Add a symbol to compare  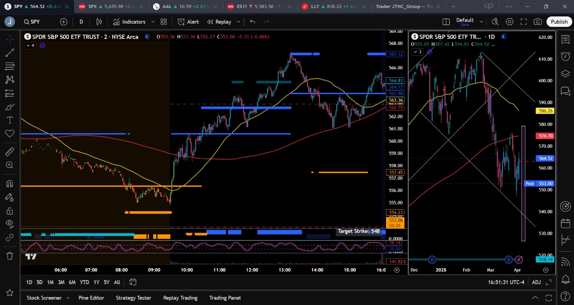[x=64, y=22]
